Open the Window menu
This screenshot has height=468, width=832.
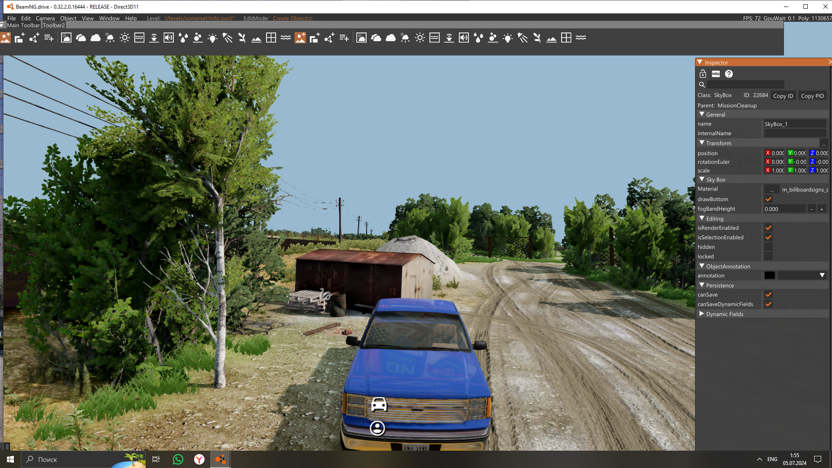(109, 18)
